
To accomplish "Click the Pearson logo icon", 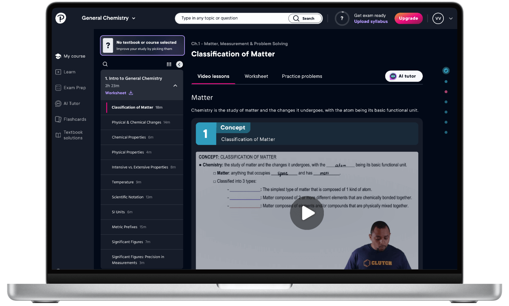I will point(60,18).
